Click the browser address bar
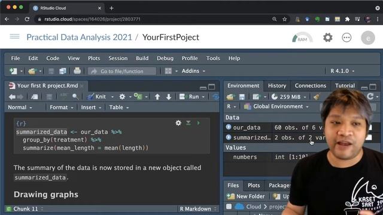Screen dimensions: 383x215 tap(156, 19)
